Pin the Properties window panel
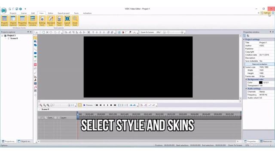 click(270, 32)
